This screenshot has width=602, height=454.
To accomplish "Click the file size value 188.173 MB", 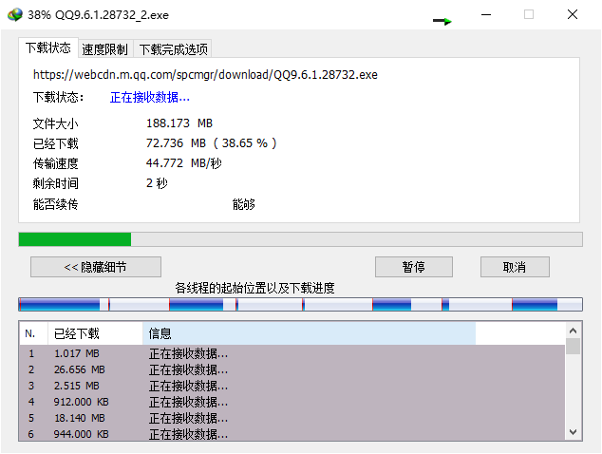I will pos(179,123).
